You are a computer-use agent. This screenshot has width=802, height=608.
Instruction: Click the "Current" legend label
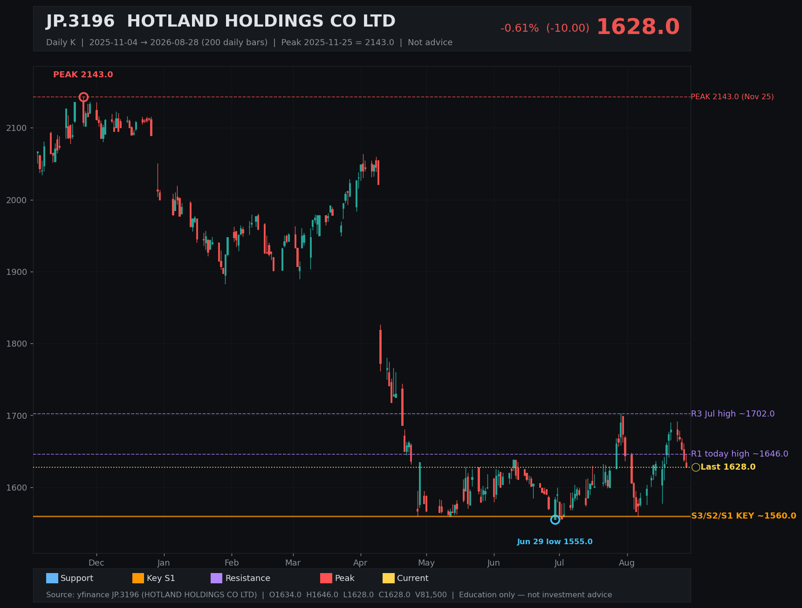click(x=412, y=578)
